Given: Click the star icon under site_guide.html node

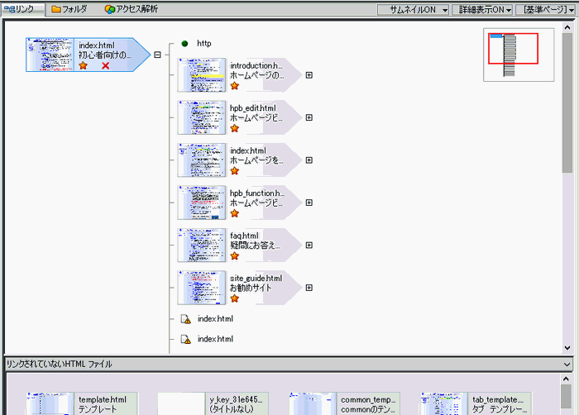Looking at the screenshot, I should [235, 298].
